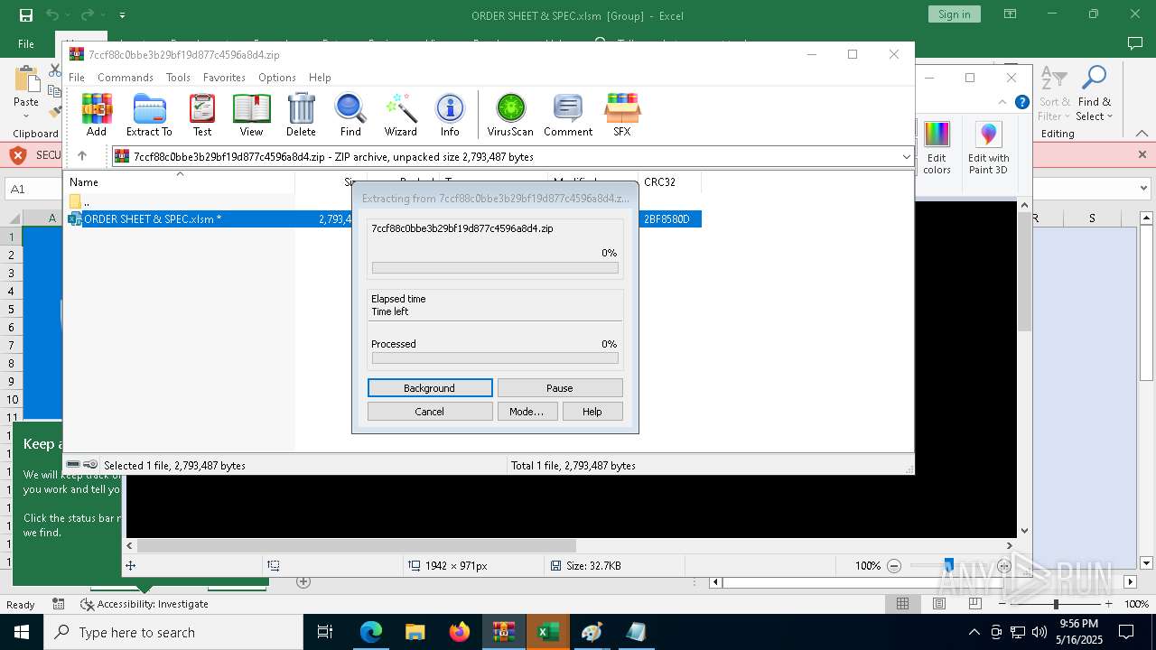
Task: Open WinRAR File menu
Action: 77,78
